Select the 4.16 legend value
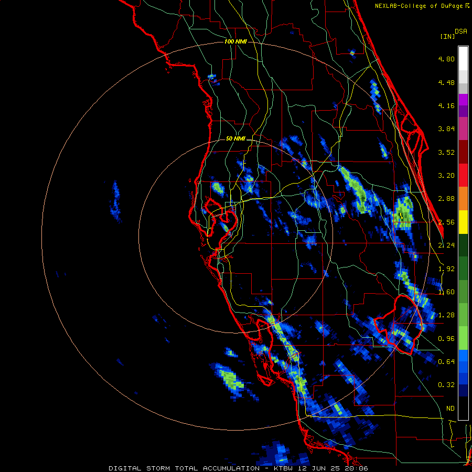This screenshot has width=472, height=472. click(446, 105)
